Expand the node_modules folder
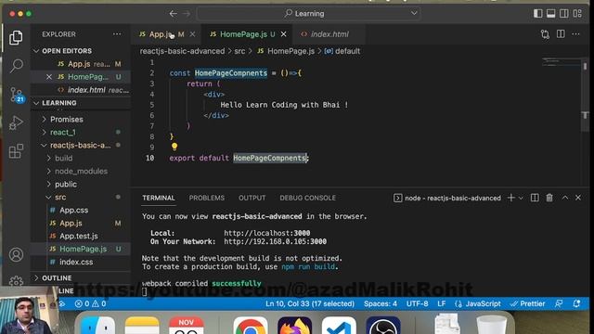Image resolution: width=594 pixels, height=334 pixels. click(x=81, y=171)
